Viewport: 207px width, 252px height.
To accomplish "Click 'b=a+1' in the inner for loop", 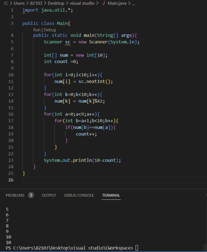I will [x=82, y=121].
